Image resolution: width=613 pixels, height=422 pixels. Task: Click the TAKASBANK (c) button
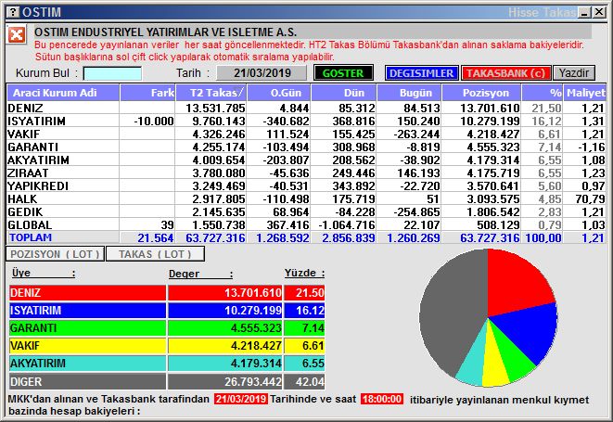505,73
